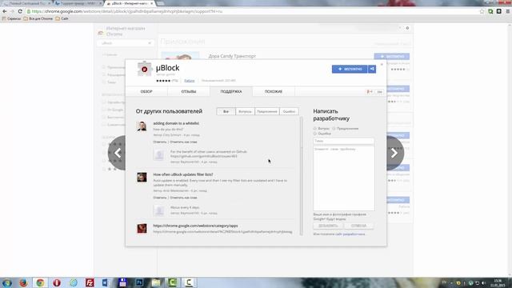Open the green Camtasia icon in the taskbar
The height and width of the screenshot is (288, 512).
click(173, 282)
